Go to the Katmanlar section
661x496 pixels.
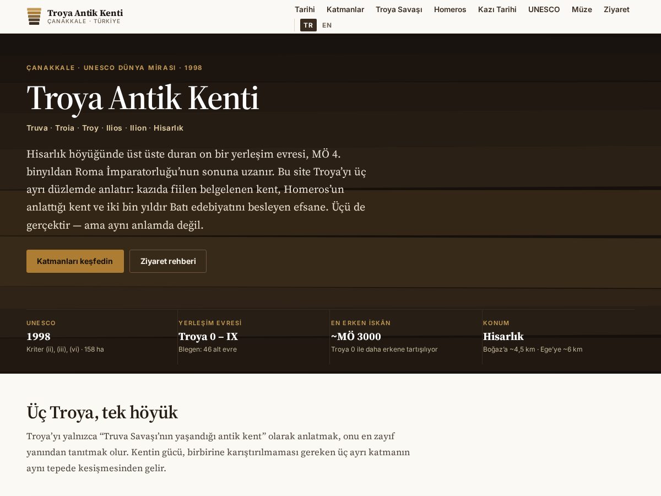click(x=345, y=9)
